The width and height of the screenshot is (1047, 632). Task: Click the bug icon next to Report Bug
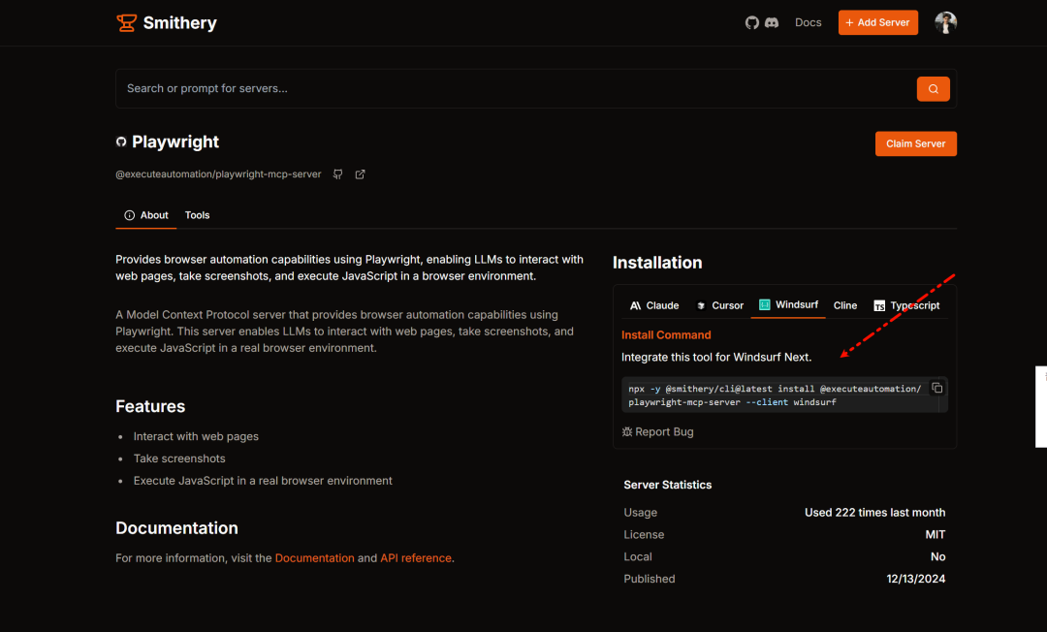[x=627, y=431]
